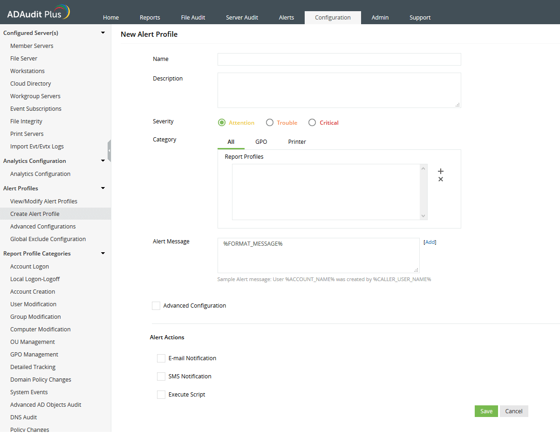Open Print Servers in sidebar
Viewport: 560px width, 437px height.
click(x=27, y=134)
